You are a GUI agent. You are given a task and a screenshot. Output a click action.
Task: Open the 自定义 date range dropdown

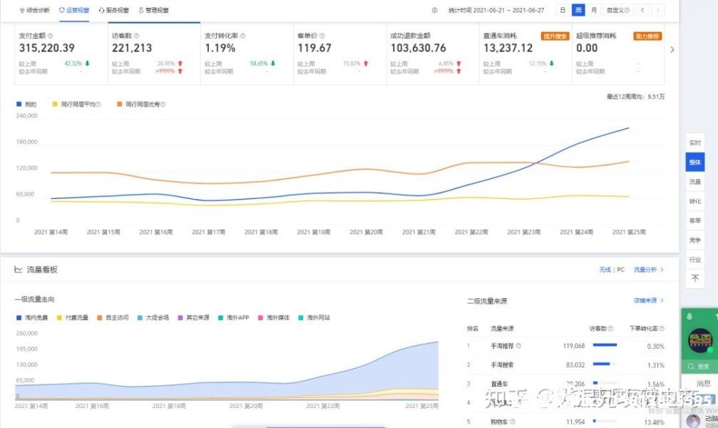616,11
